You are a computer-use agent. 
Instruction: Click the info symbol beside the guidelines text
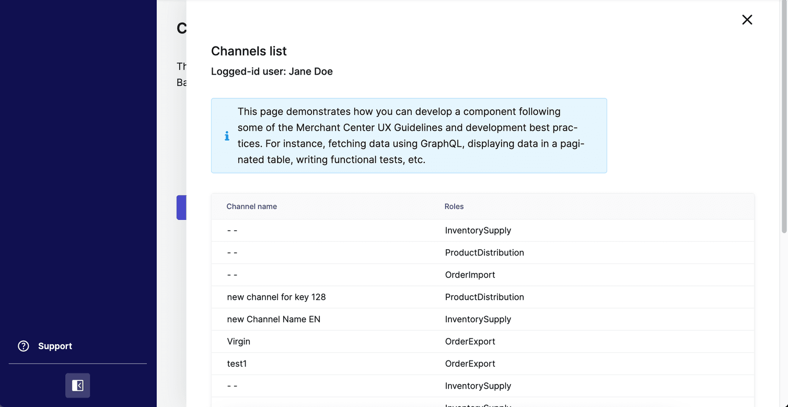pyautogui.click(x=227, y=135)
